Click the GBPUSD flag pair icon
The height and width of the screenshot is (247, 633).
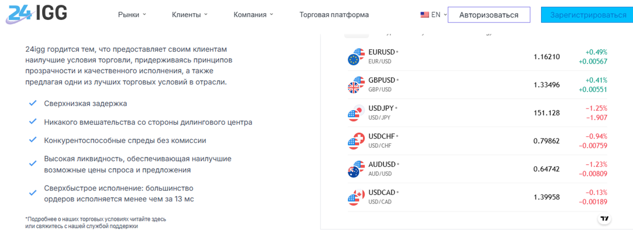click(x=356, y=85)
